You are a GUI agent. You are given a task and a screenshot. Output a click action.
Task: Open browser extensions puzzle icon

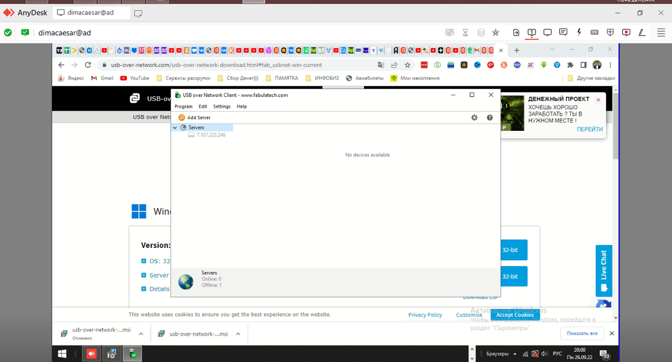[x=571, y=65]
